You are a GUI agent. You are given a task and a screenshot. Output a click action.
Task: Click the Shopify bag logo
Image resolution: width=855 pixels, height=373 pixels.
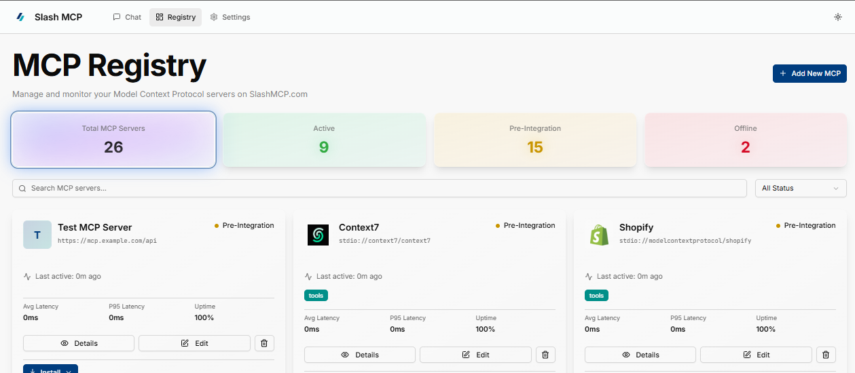tap(599, 235)
